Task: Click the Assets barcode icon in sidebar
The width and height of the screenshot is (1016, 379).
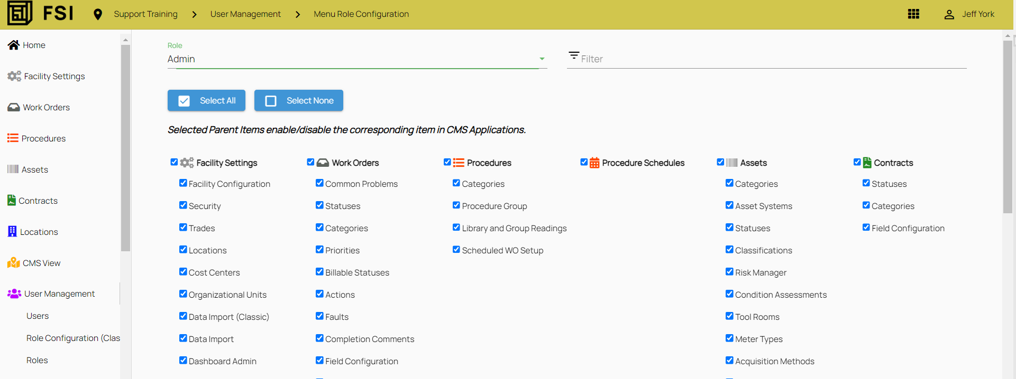Action: [13, 169]
